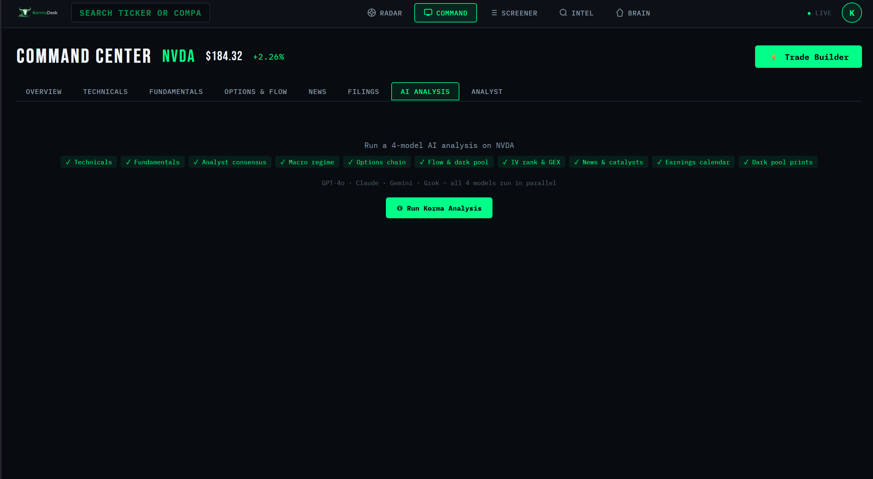Image resolution: width=873 pixels, height=479 pixels.
Task: Click the Brain nav icon
Action: click(x=620, y=13)
